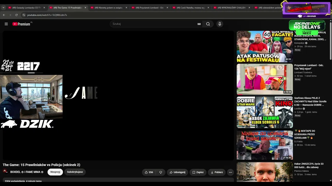Open the YouTube guide hamburger menu
Viewport: 332px width, 186px height.
(6, 24)
